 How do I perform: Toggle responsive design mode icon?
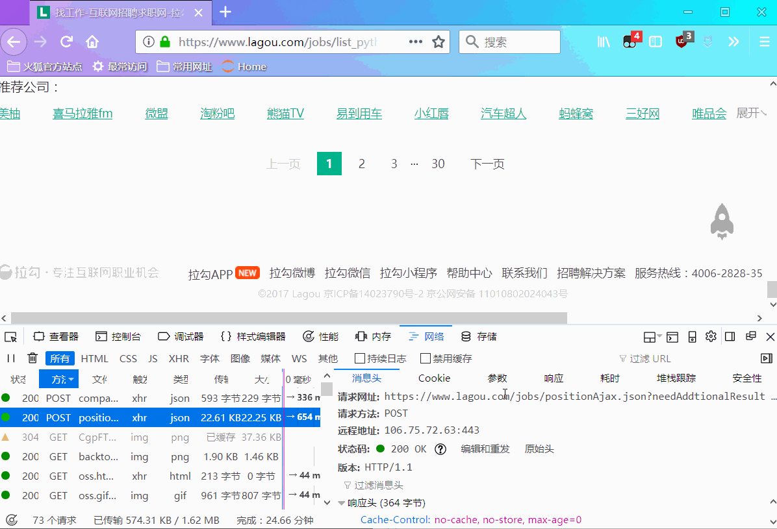pos(693,337)
